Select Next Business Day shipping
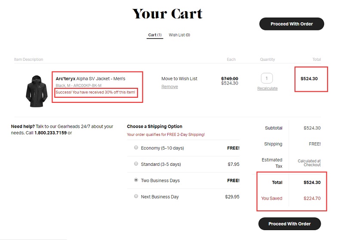344x240 pixels. click(x=136, y=196)
